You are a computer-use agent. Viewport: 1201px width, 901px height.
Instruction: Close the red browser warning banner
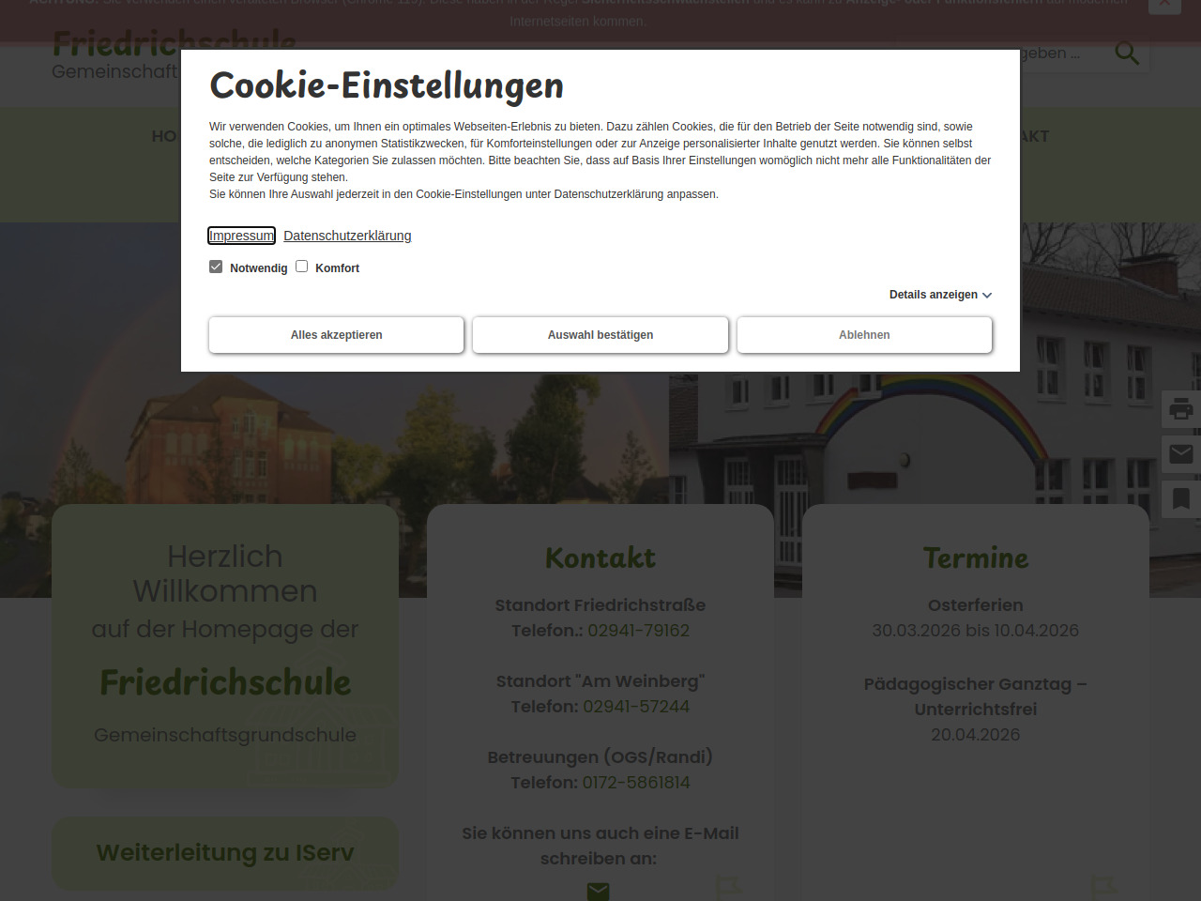point(1164,5)
